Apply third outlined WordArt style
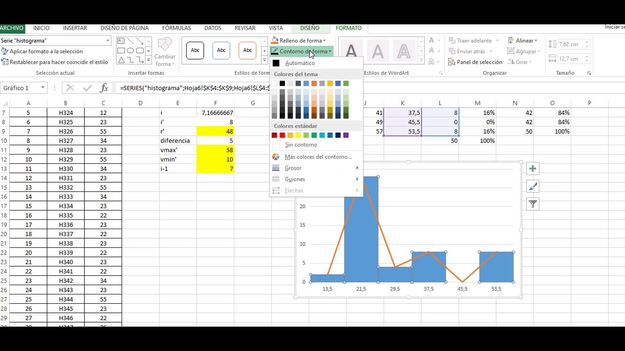This screenshot has height=351, width=625. click(x=404, y=51)
